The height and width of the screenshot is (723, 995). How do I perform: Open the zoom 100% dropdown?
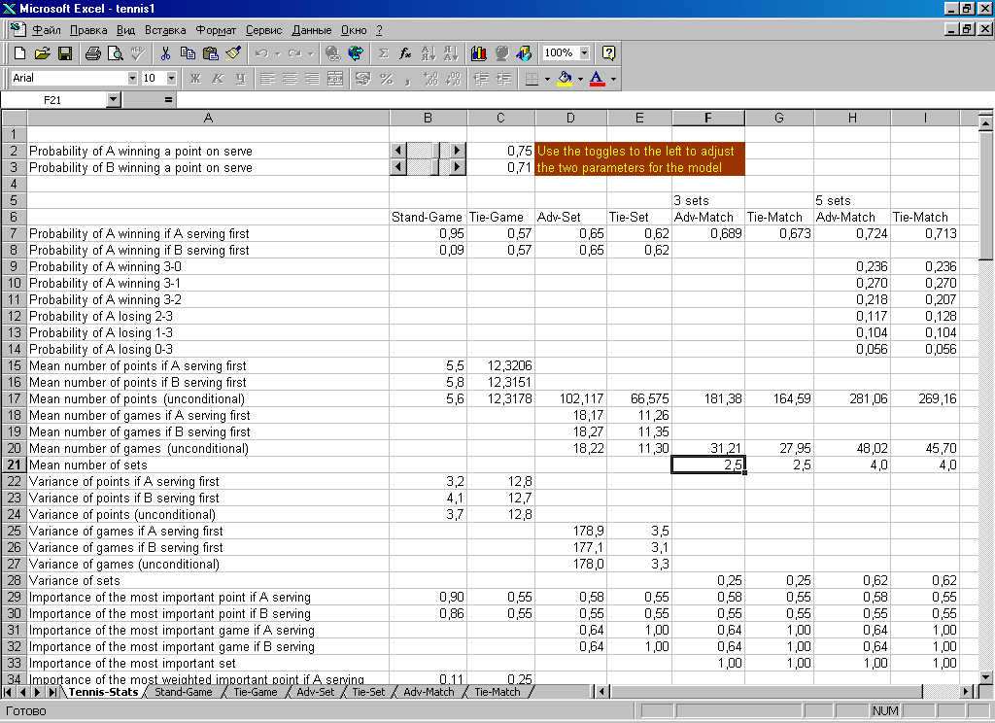pyautogui.click(x=584, y=52)
